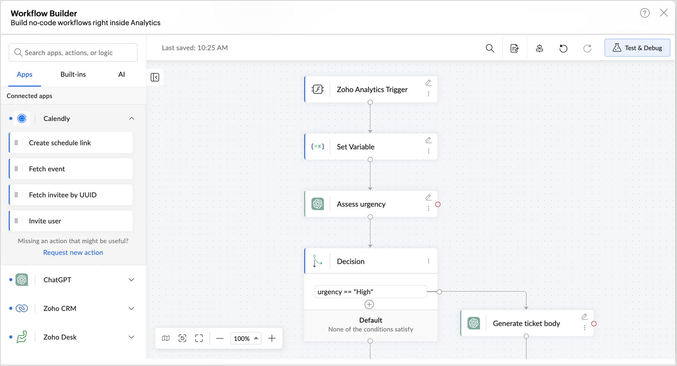The image size is (677, 366).
Task: Open the notes edit icon in toolbar
Action: [x=515, y=48]
